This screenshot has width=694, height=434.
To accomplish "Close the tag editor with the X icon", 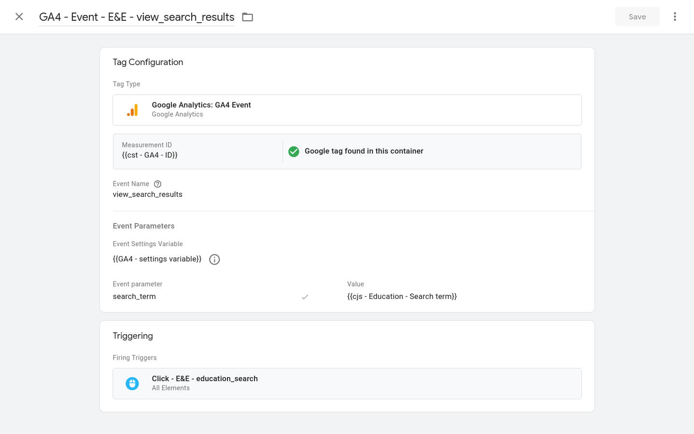I will pyautogui.click(x=19, y=17).
